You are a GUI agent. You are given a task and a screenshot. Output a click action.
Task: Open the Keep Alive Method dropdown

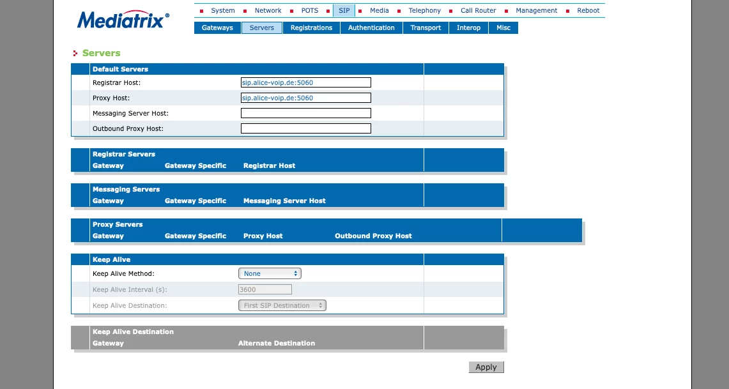[270, 274]
